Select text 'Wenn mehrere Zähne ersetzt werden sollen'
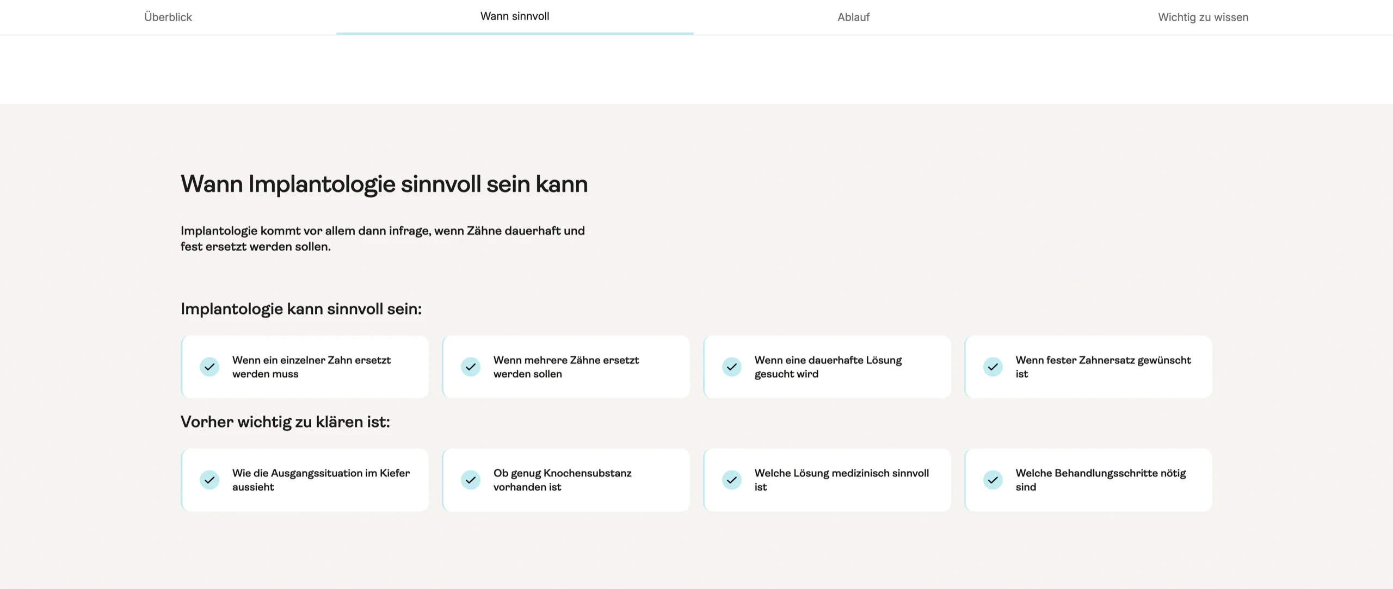Screen dimensions: 1393x589 pyautogui.click(x=566, y=367)
